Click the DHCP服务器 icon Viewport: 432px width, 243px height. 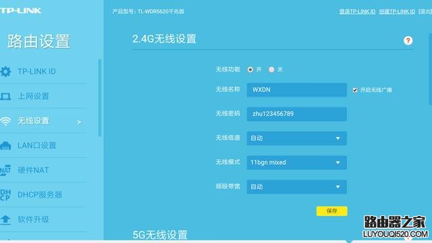coord(5,195)
